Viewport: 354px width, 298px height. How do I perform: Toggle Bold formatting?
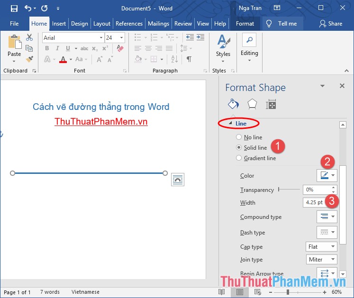[x=47, y=48]
